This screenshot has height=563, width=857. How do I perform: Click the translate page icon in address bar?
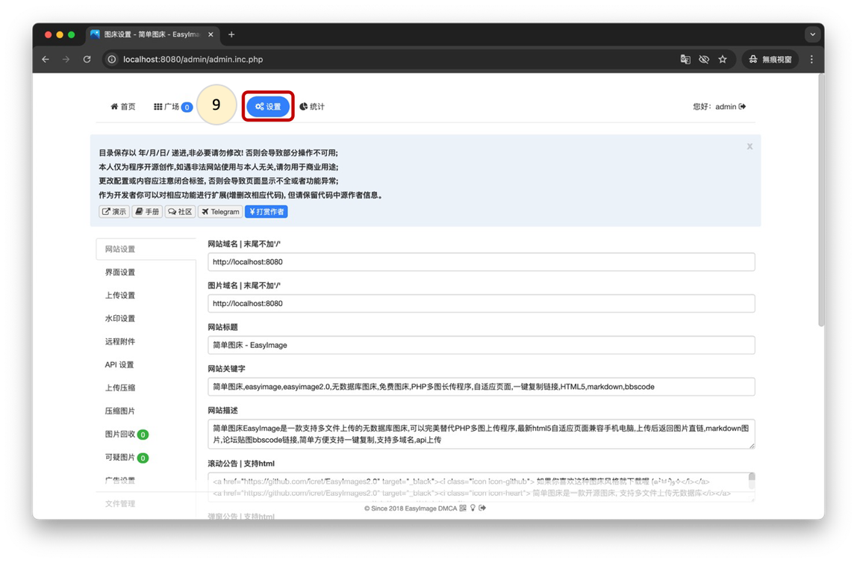click(x=685, y=60)
